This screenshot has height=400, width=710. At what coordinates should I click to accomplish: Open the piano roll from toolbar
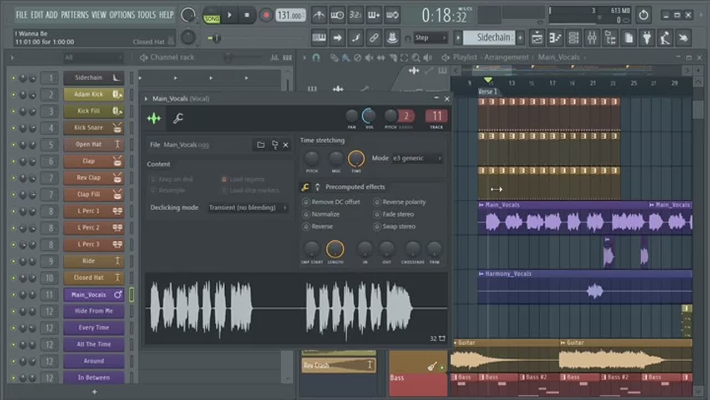pos(555,38)
